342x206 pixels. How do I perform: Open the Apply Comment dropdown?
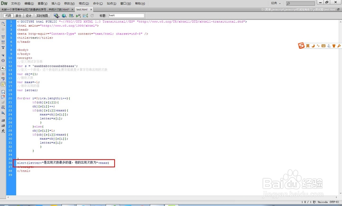coord(3,92)
